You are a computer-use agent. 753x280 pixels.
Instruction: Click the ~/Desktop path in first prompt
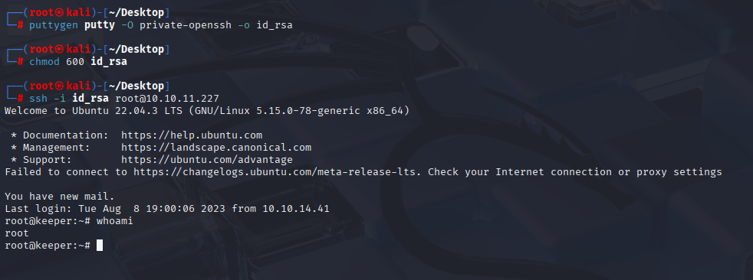[x=136, y=12]
